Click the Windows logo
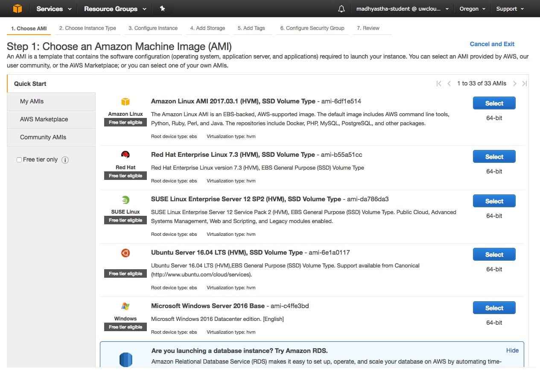 coord(125,306)
